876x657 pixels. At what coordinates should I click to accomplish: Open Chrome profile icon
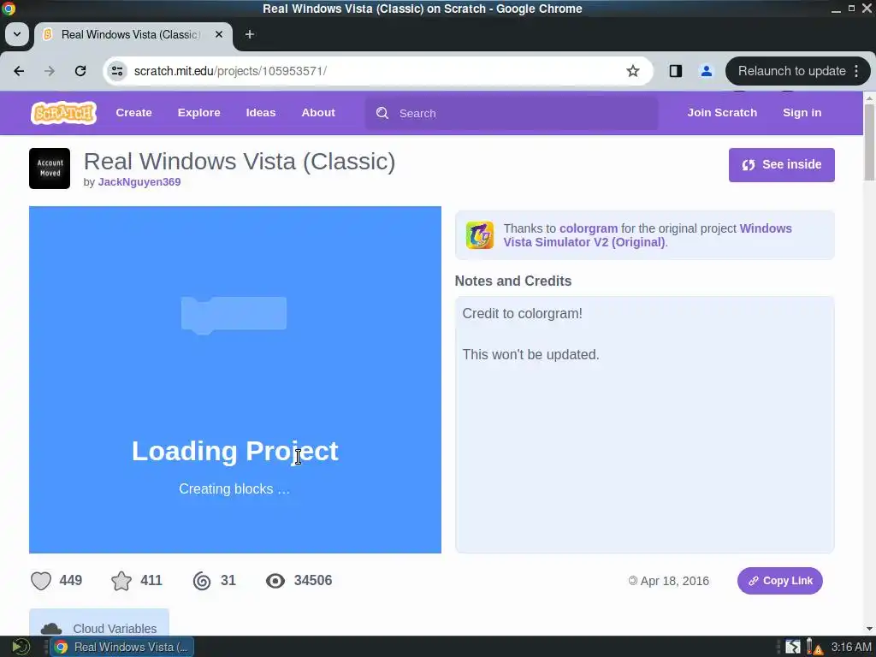(706, 71)
